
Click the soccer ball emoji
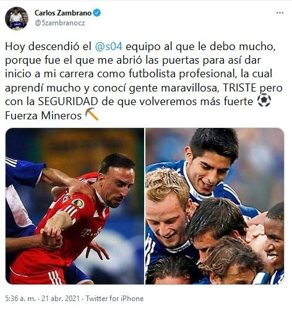point(264,101)
